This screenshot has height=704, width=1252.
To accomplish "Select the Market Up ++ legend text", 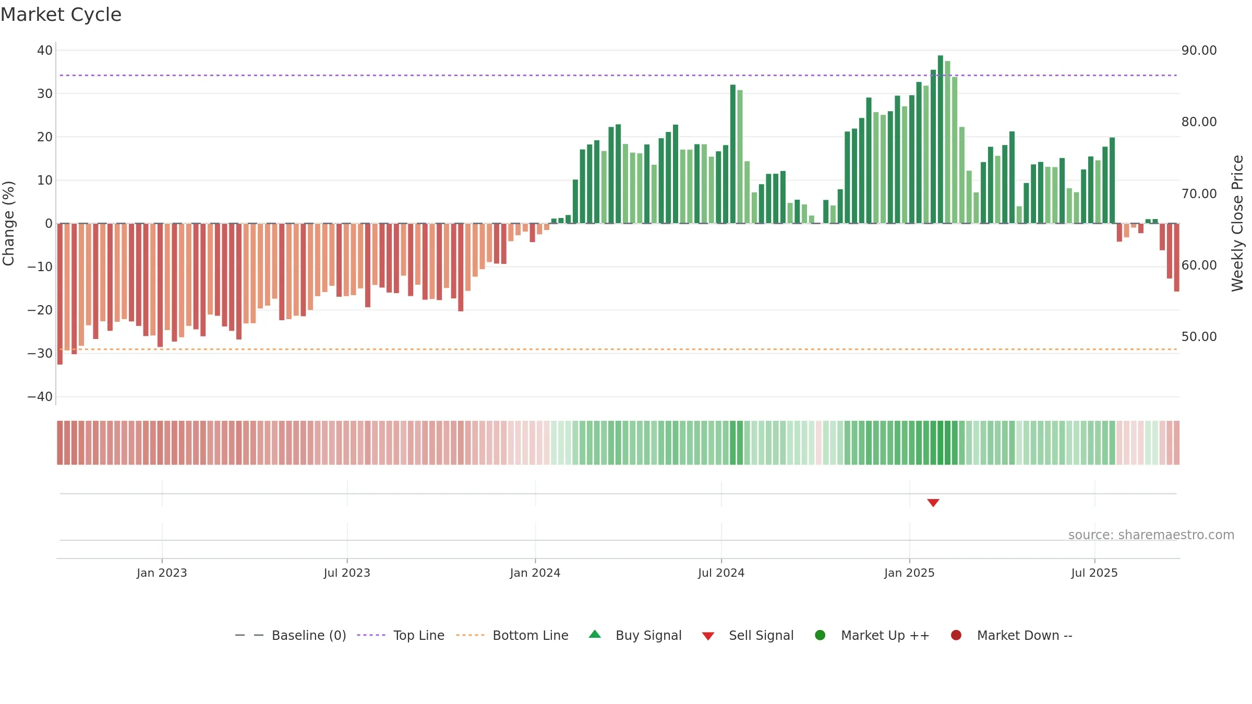I will point(885,635).
